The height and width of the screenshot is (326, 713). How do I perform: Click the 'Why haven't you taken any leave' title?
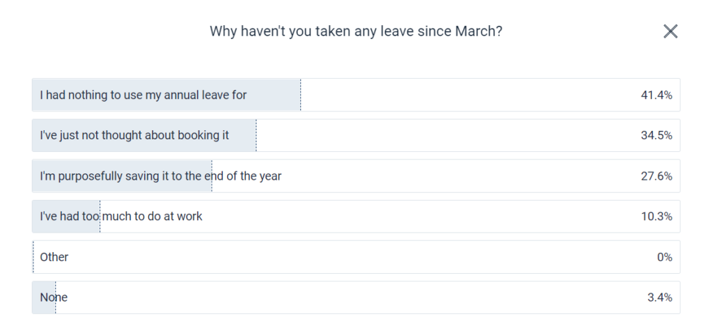356,31
